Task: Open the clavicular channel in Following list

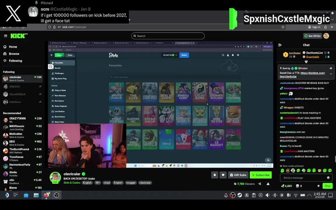Action: (x=22, y=79)
